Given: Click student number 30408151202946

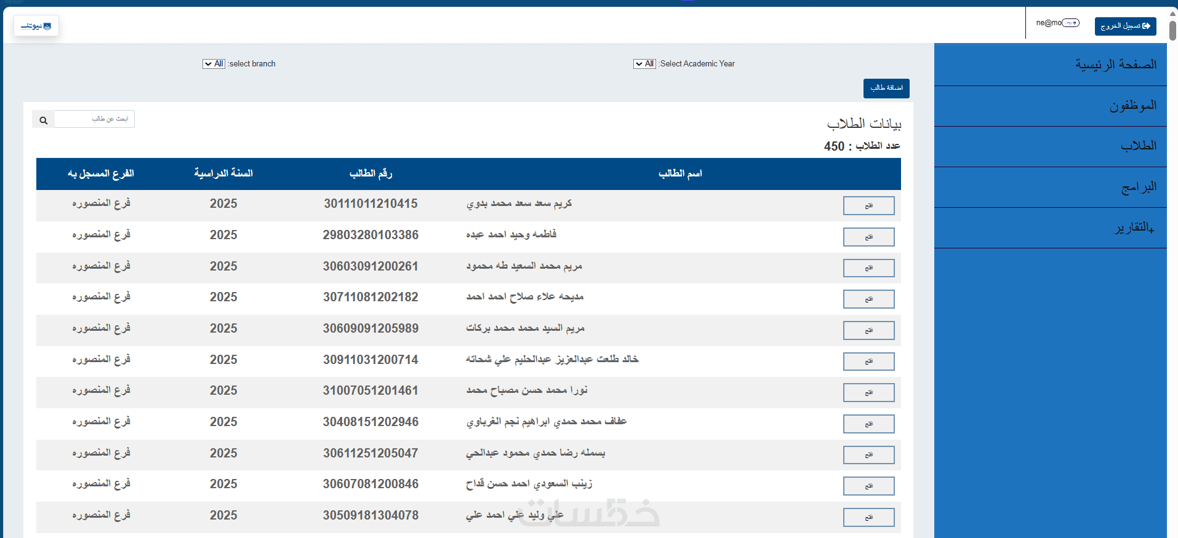Looking at the screenshot, I should pyautogui.click(x=371, y=422).
